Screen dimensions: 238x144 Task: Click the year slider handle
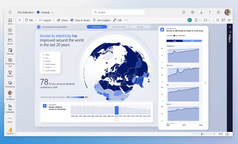coord(117,119)
